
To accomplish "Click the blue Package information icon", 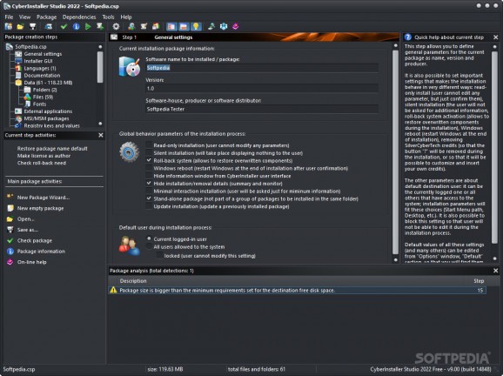I will pos(10,252).
